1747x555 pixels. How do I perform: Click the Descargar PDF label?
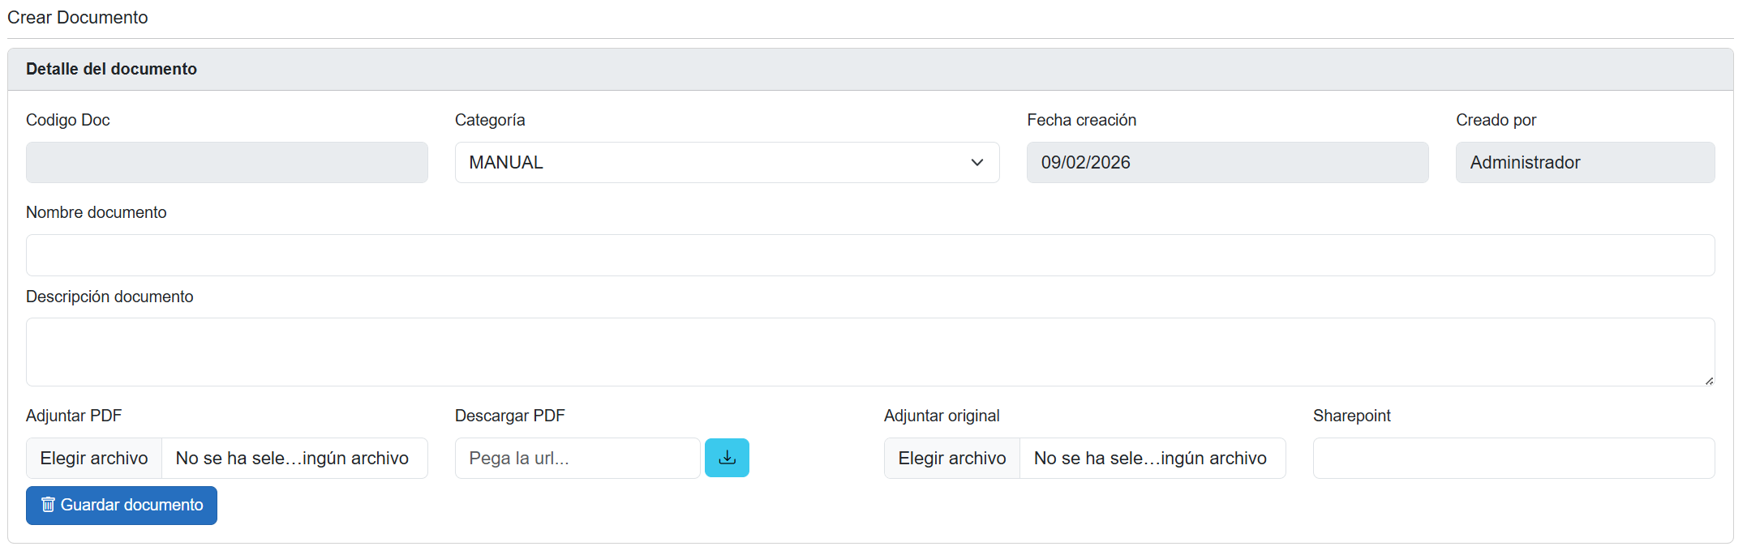pyautogui.click(x=509, y=416)
